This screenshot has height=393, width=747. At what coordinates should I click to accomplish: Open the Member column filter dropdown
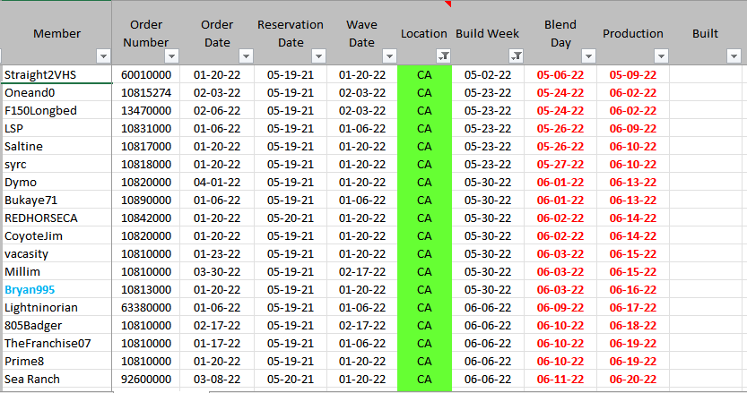tap(100, 56)
